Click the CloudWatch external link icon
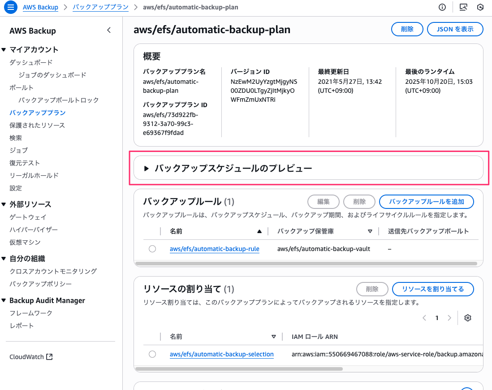This screenshot has height=390, width=492. click(50, 357)
